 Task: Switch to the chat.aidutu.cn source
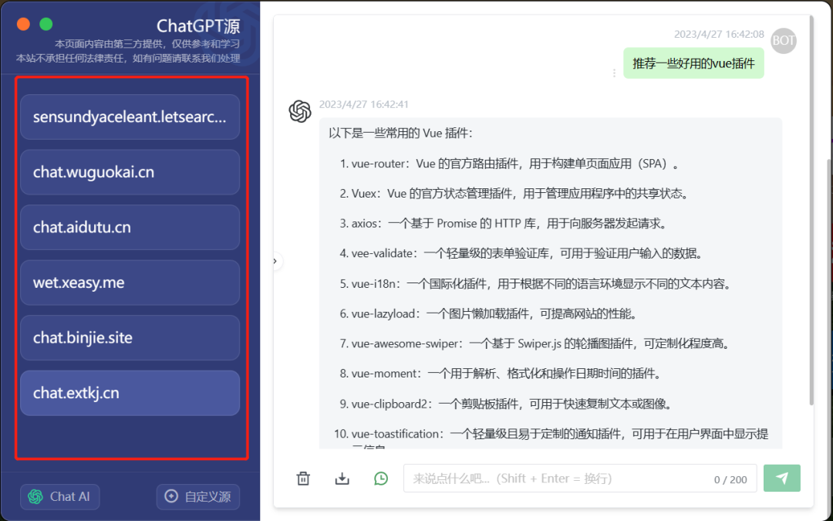coord(130,228)
